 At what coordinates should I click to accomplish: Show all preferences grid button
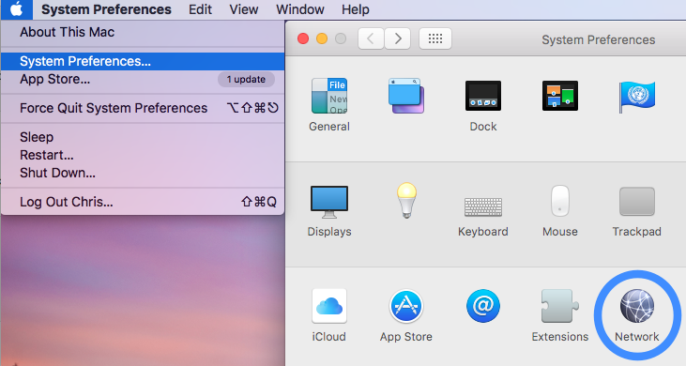(x=435, y=38)
